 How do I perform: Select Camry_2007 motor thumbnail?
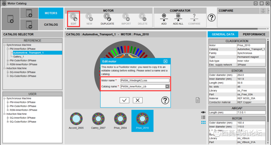98,121
